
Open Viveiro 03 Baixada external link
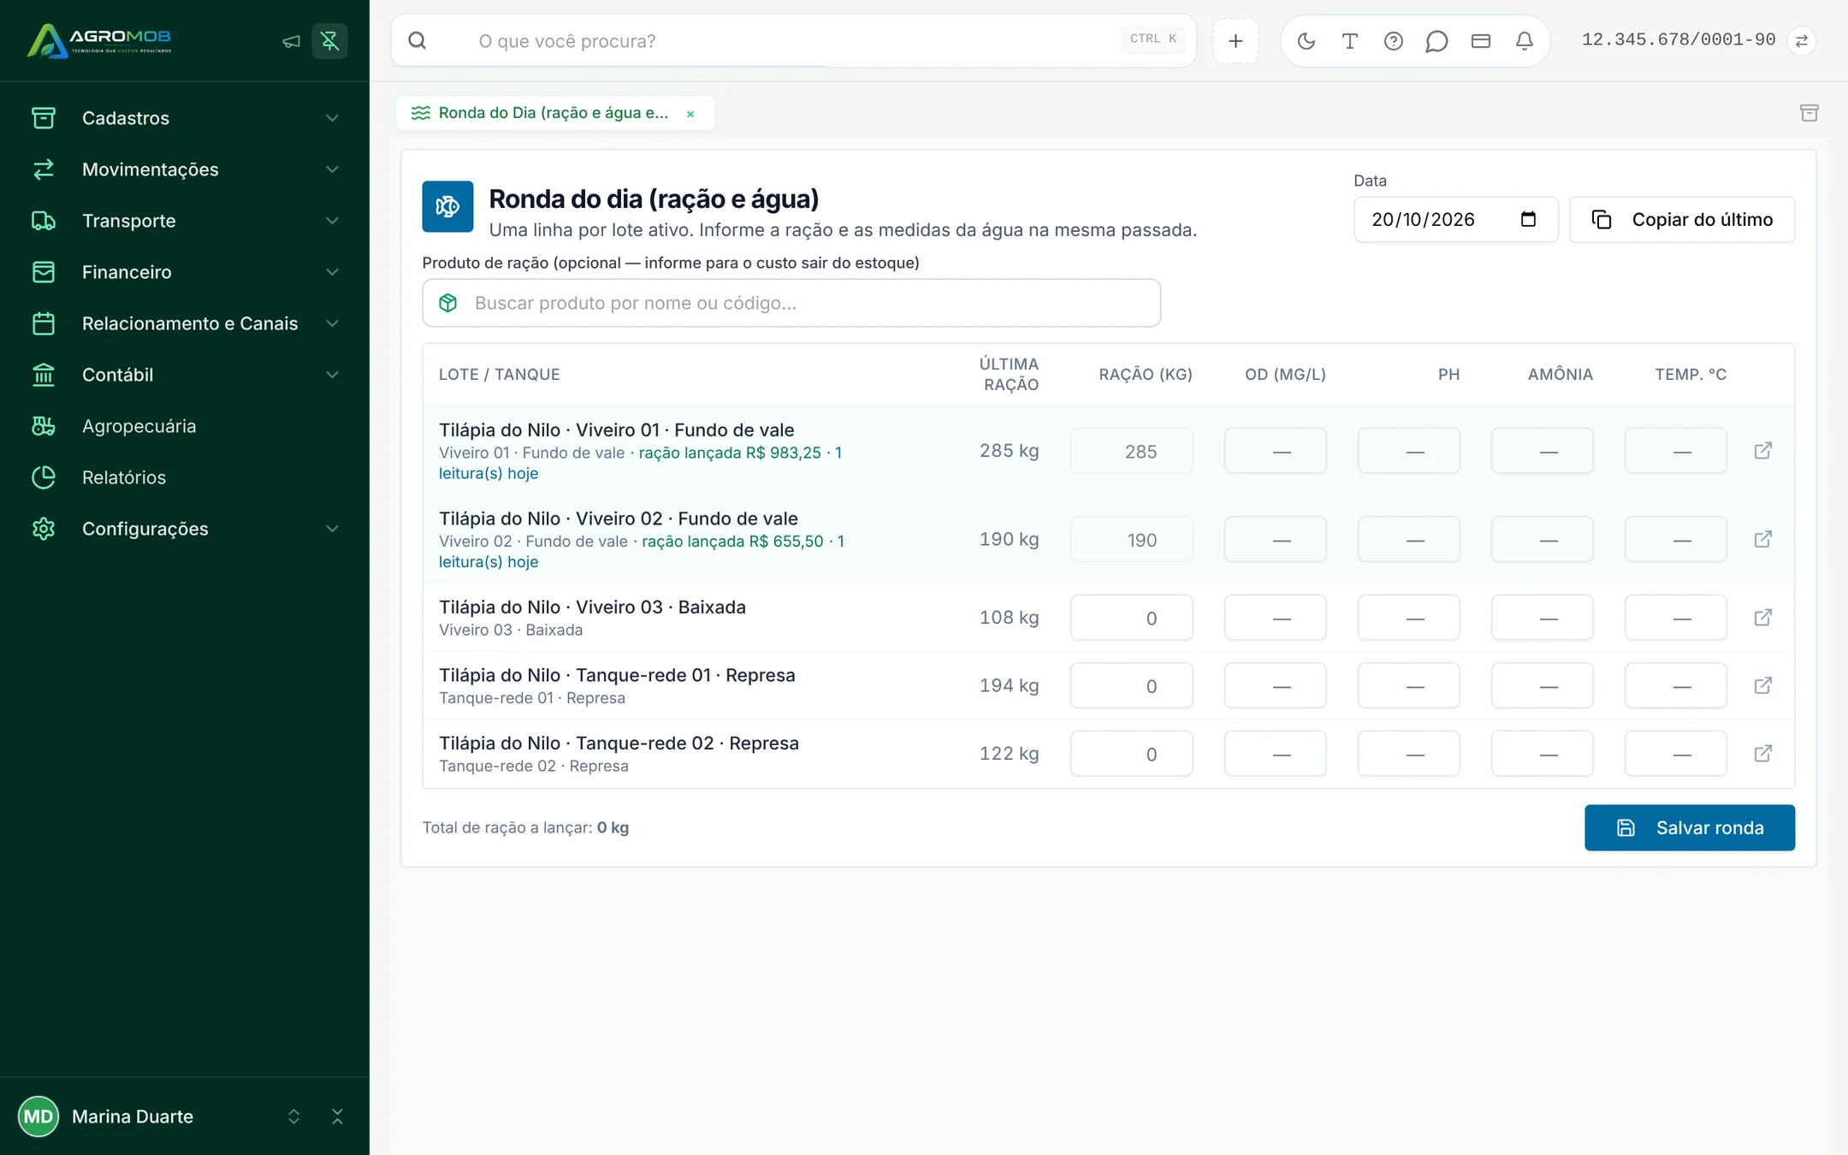1762,617
